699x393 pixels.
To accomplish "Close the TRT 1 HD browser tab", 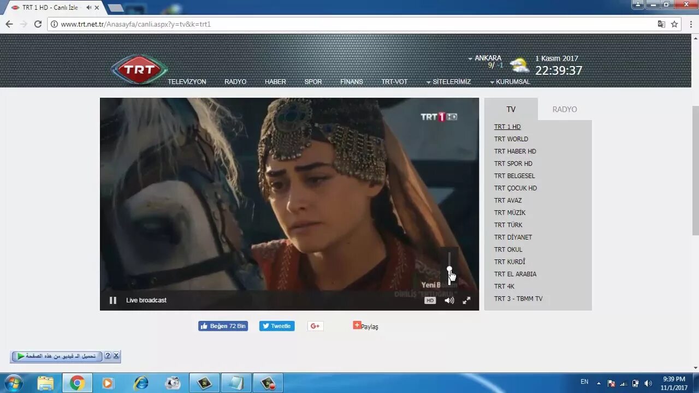I will 97,8.
